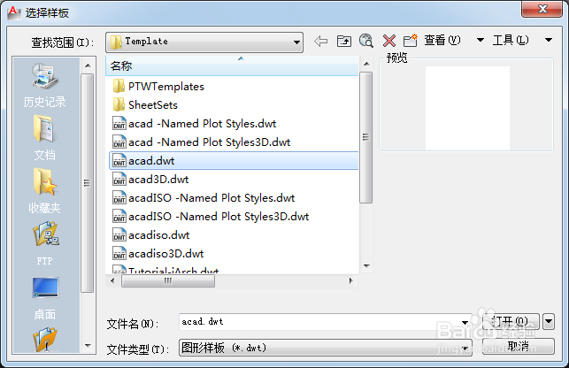Click places sidebar scroll up arrow
This screenshot has width=569, height=368.
coord(88,65)
